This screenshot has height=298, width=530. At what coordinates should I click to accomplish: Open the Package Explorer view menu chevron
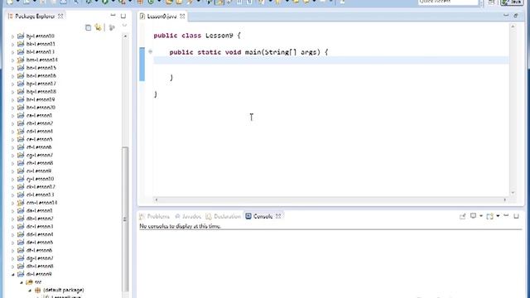(x=124, y=26)
